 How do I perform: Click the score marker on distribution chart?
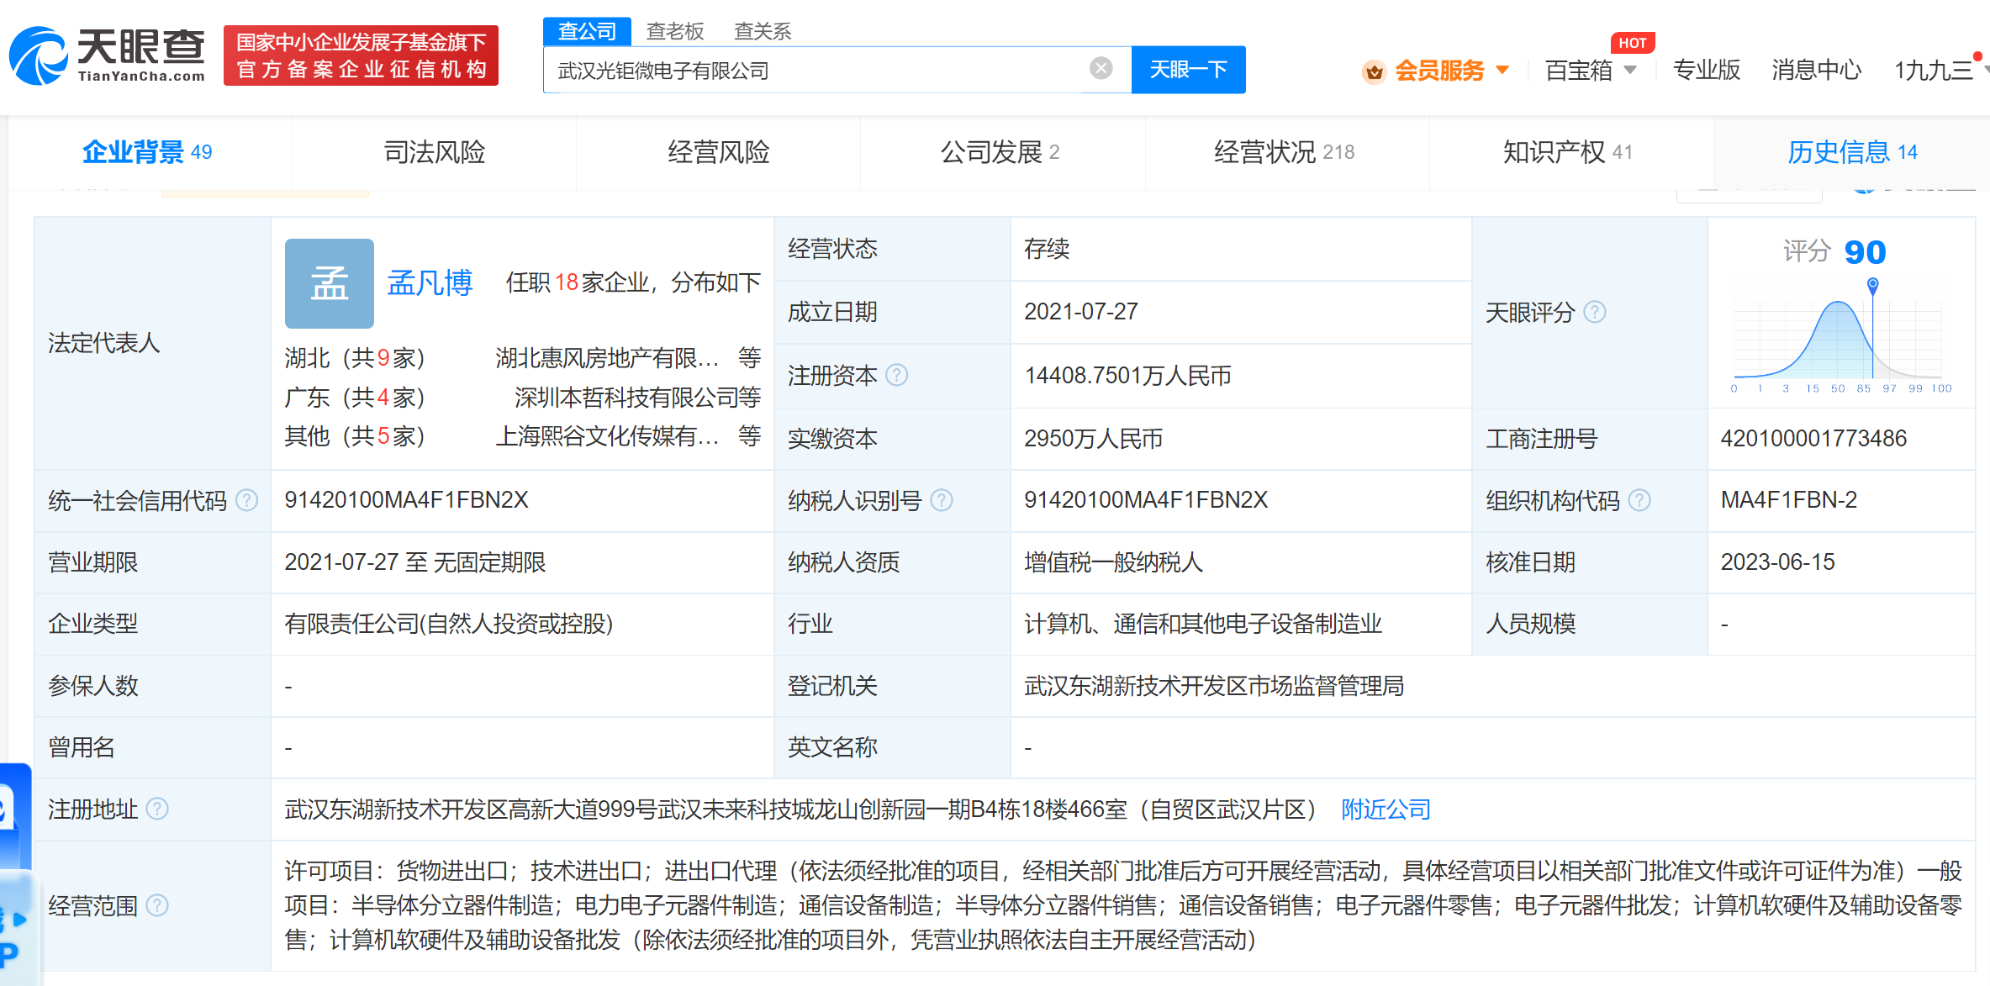pyautogui.click(x=1872, y=285)
